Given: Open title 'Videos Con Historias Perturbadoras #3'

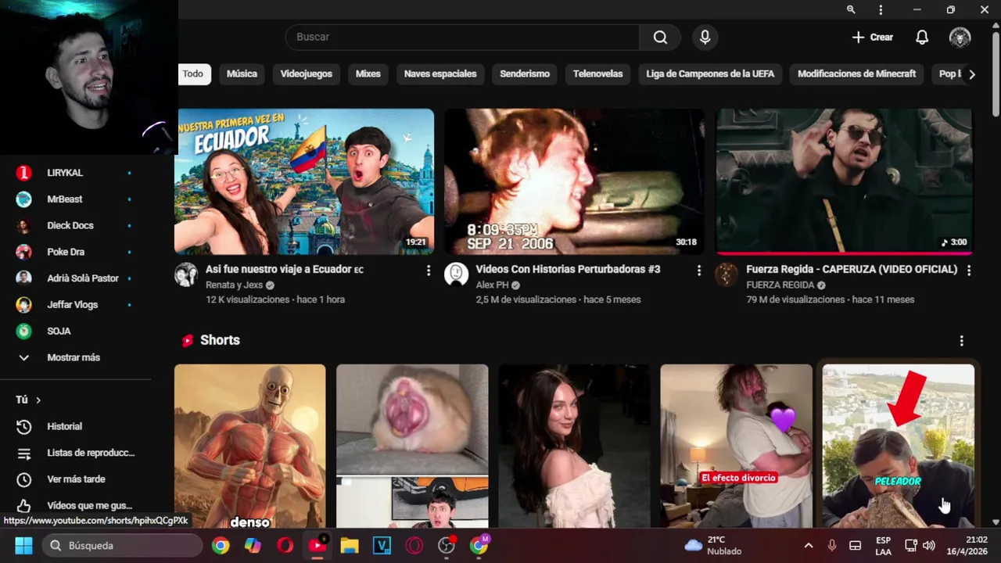Looking at the screenshot, I should pos(569,270).
